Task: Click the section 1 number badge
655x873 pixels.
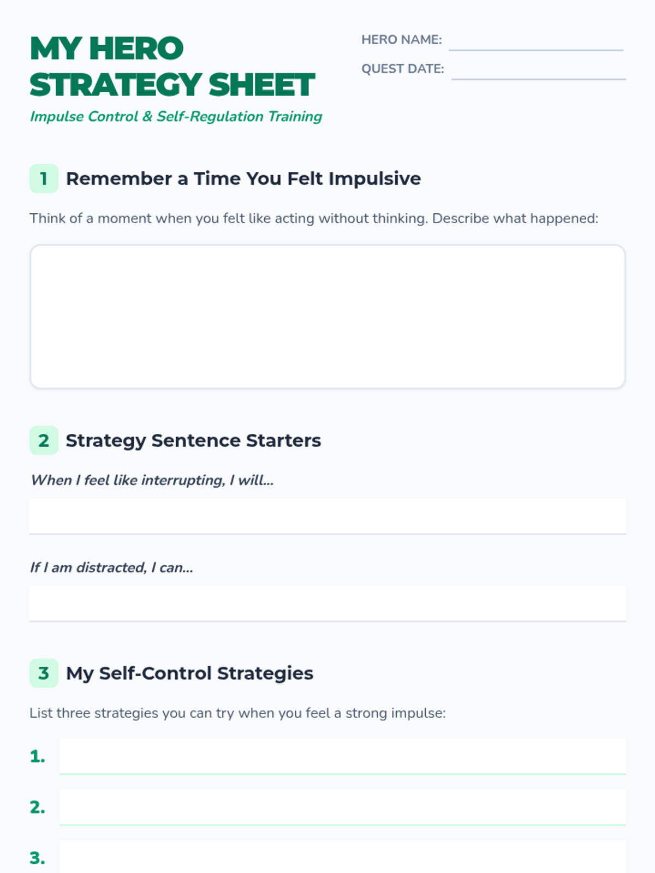Action: pyautogui.click(x=44, y=178)
